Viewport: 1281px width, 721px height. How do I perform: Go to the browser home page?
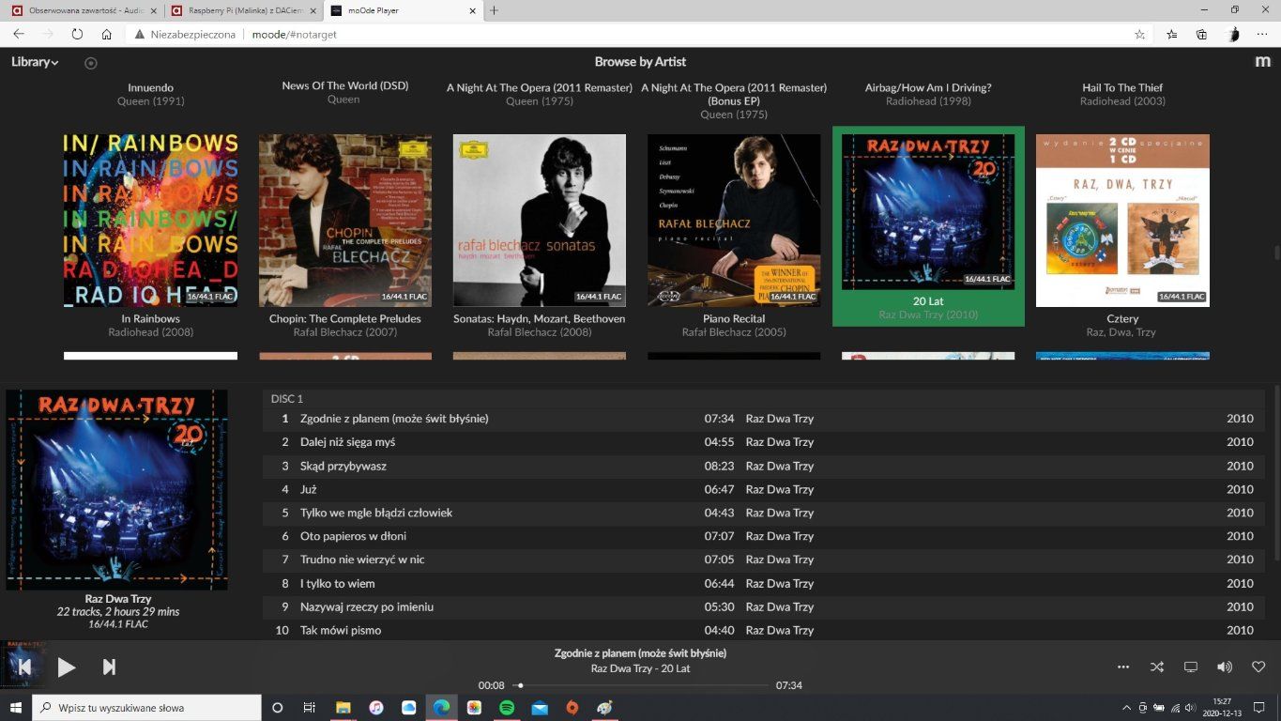pyautogui.click(x=106, y=34)
